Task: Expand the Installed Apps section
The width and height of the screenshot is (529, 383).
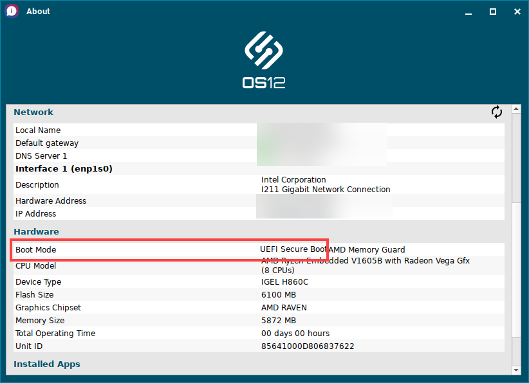Action: pyautogui.click(x=46, y=364)
